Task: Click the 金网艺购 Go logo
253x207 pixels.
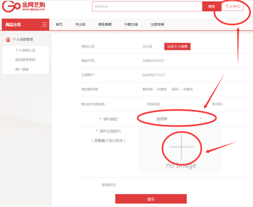Action: (24, 6)
